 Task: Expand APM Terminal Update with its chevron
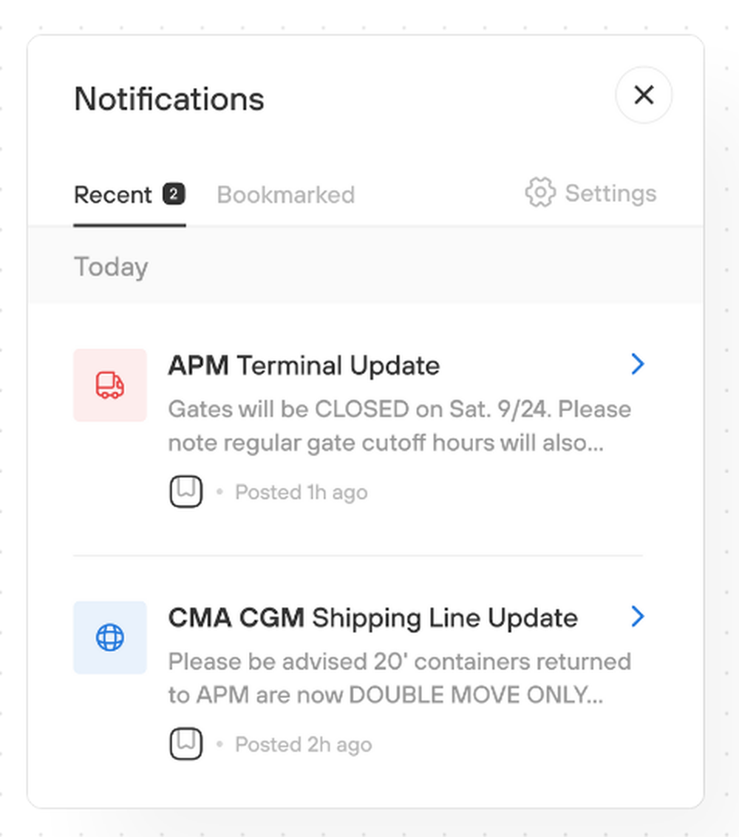(638, 364)
